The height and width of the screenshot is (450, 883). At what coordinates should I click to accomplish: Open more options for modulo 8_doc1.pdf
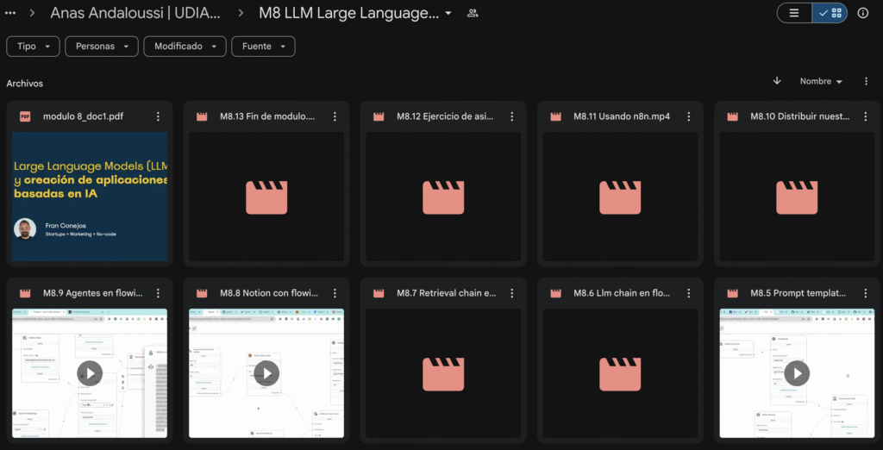coord(158,116)
